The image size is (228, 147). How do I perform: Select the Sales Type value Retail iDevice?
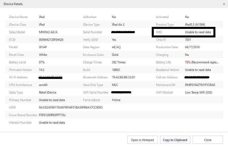(x=48, y=92)
